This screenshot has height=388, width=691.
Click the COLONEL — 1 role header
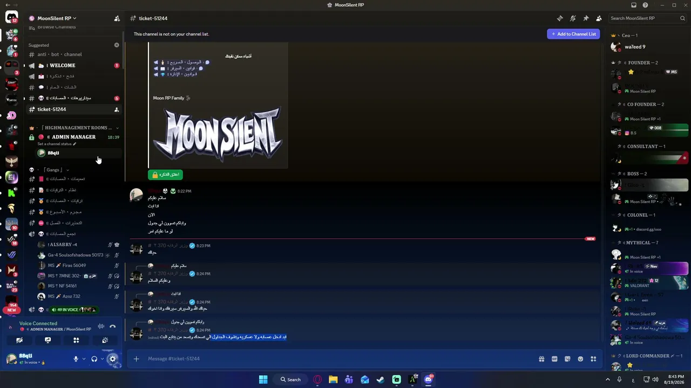[x=641, y=215]
